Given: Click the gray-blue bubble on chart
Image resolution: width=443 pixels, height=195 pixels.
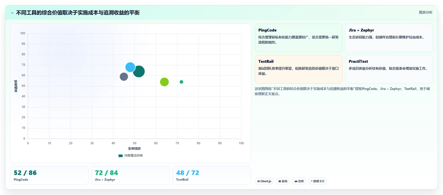Looking at the screenshot, I should (124, 76).
